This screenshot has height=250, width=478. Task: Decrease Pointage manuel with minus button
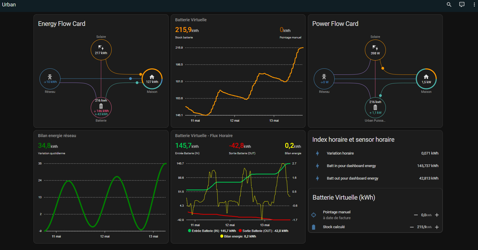pyautogui.click(x=416, y=215)
